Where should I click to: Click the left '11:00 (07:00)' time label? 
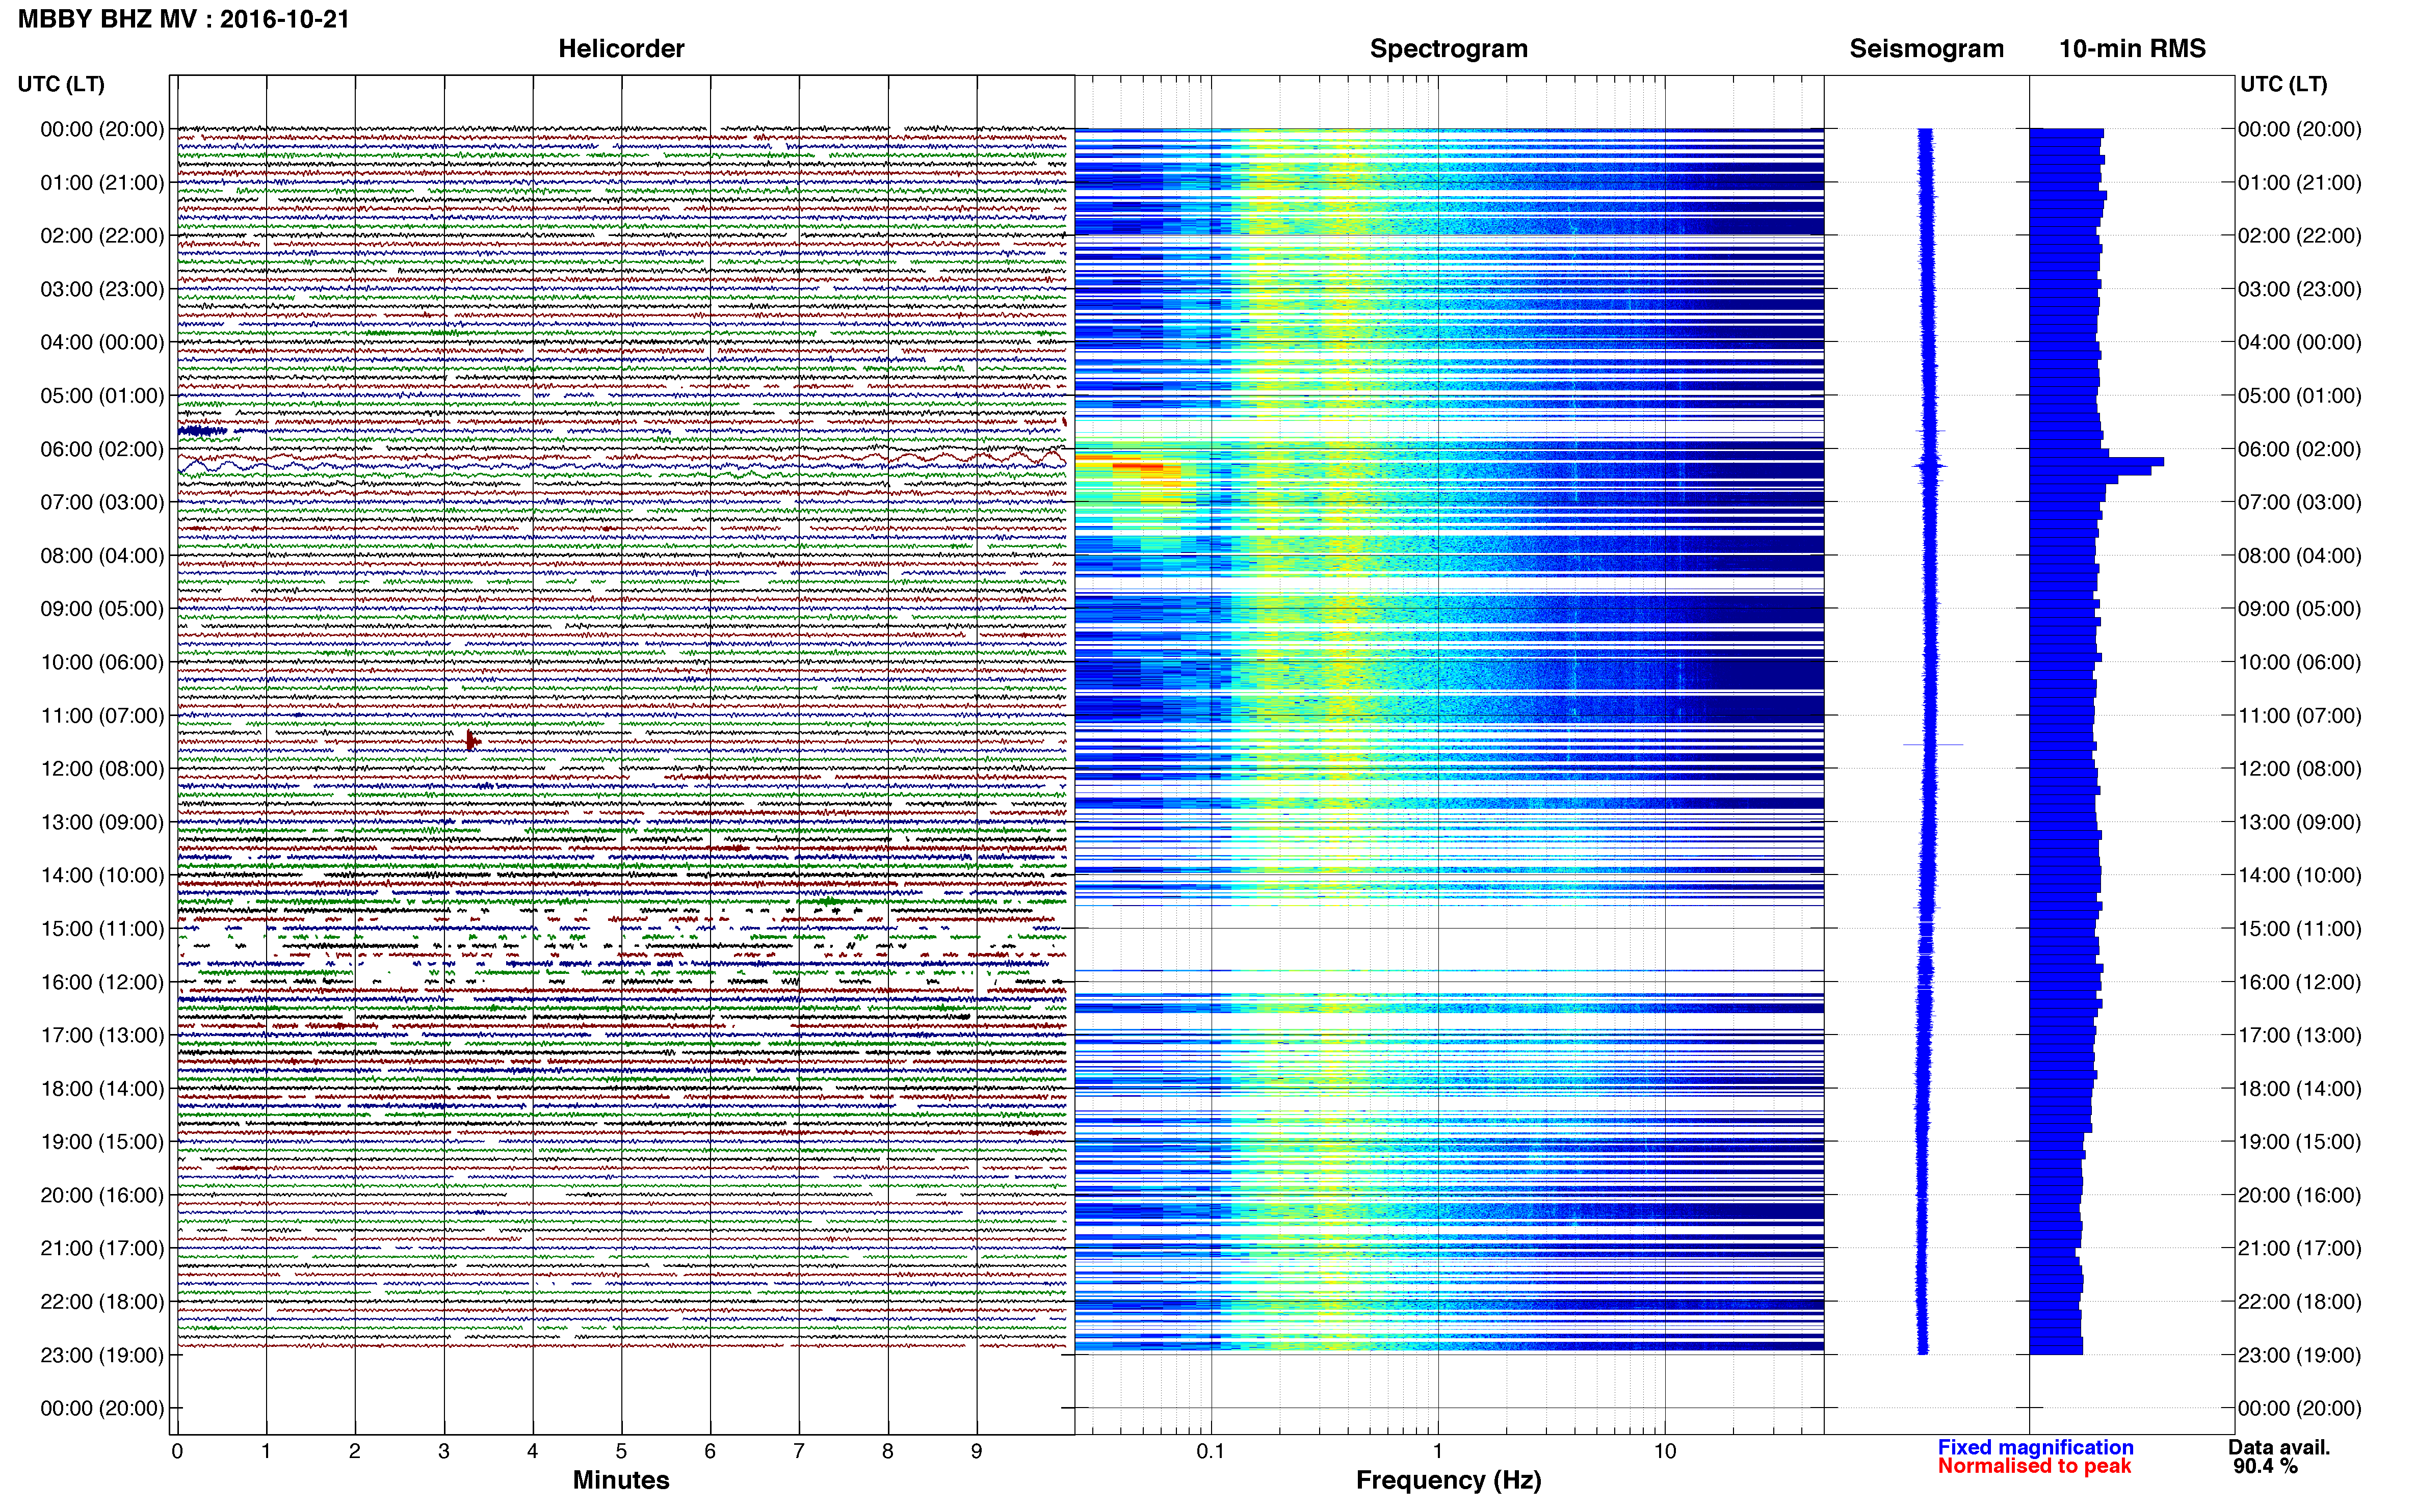(x=102, y=715)
